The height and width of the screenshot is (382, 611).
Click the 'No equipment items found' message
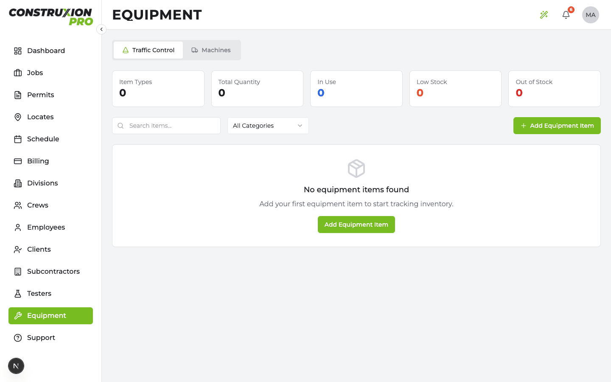click(356, 190)
